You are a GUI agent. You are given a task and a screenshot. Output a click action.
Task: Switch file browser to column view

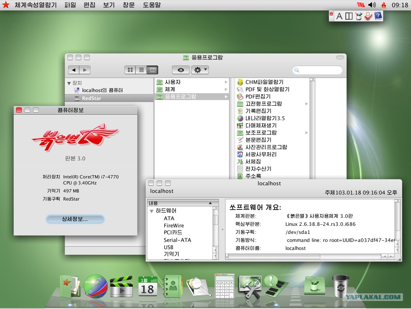(153, 70)
